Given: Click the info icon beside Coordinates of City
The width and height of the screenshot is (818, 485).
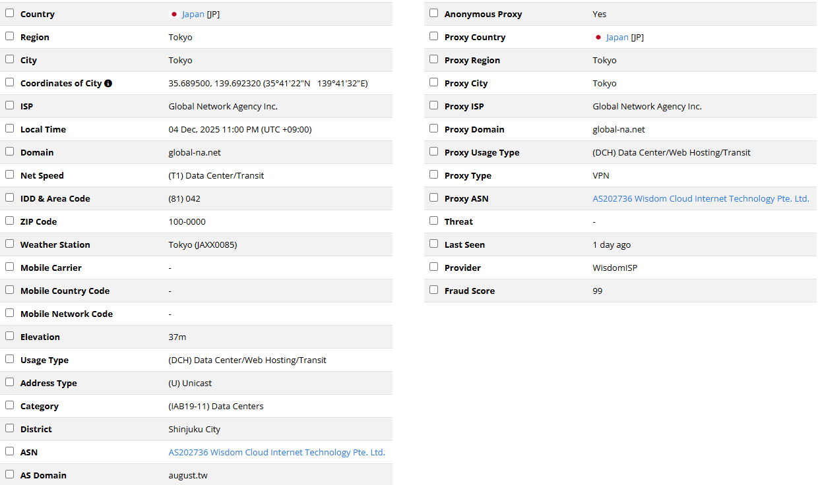Looking at the screenshot, I should coord(108,84).
